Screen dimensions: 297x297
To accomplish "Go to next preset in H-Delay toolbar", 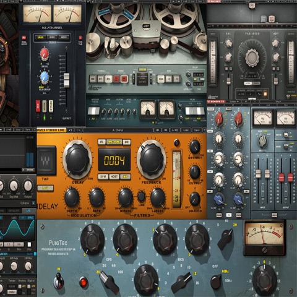I will click(x=166, y=130).
